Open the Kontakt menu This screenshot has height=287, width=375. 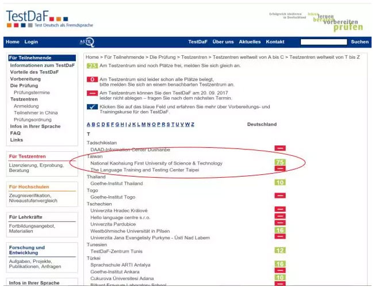[x=275, y=42]
